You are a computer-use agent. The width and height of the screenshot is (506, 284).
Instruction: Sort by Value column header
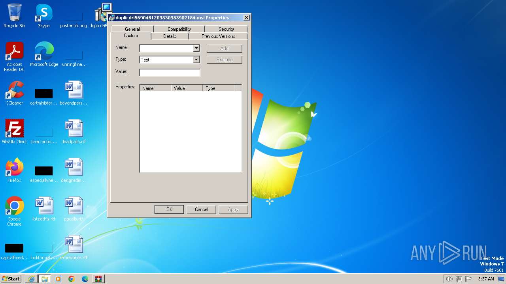pyautogui.click(x=187, y=88)
